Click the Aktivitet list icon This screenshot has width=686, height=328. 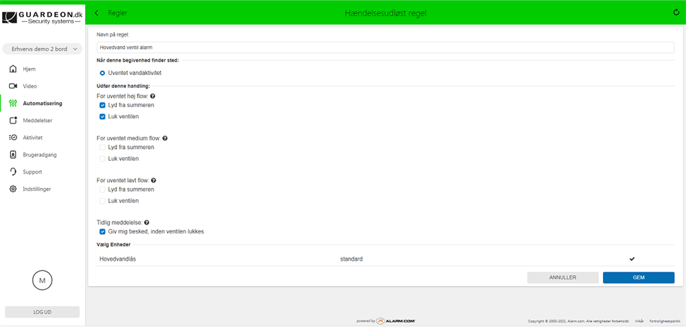[13, 138]
